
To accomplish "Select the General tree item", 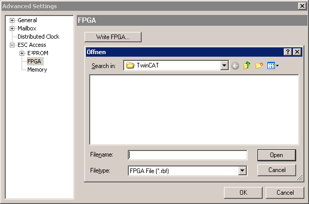I will click(27, 20).
